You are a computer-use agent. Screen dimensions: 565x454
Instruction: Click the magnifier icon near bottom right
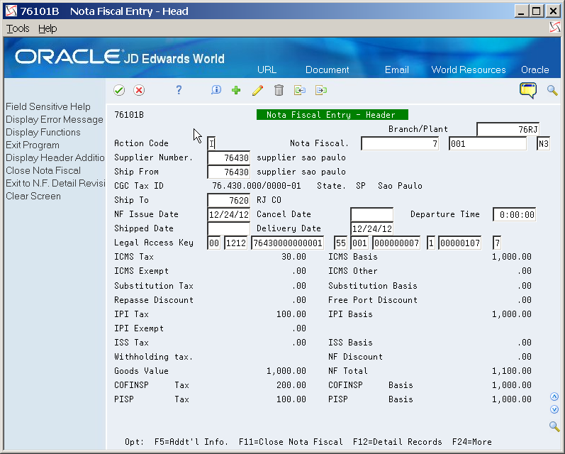(554, 426)
